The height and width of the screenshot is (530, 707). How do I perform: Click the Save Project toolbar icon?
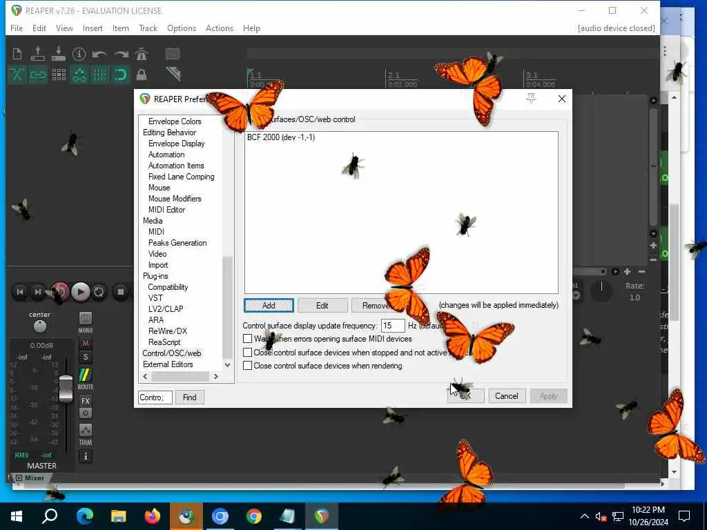59,54
